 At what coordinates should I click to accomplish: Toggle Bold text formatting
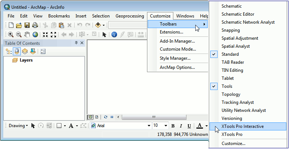coord(173,126)
